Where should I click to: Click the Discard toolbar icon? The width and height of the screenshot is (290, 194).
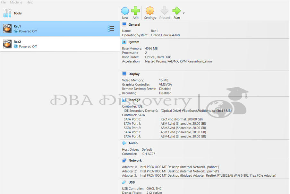coord(165,11)
